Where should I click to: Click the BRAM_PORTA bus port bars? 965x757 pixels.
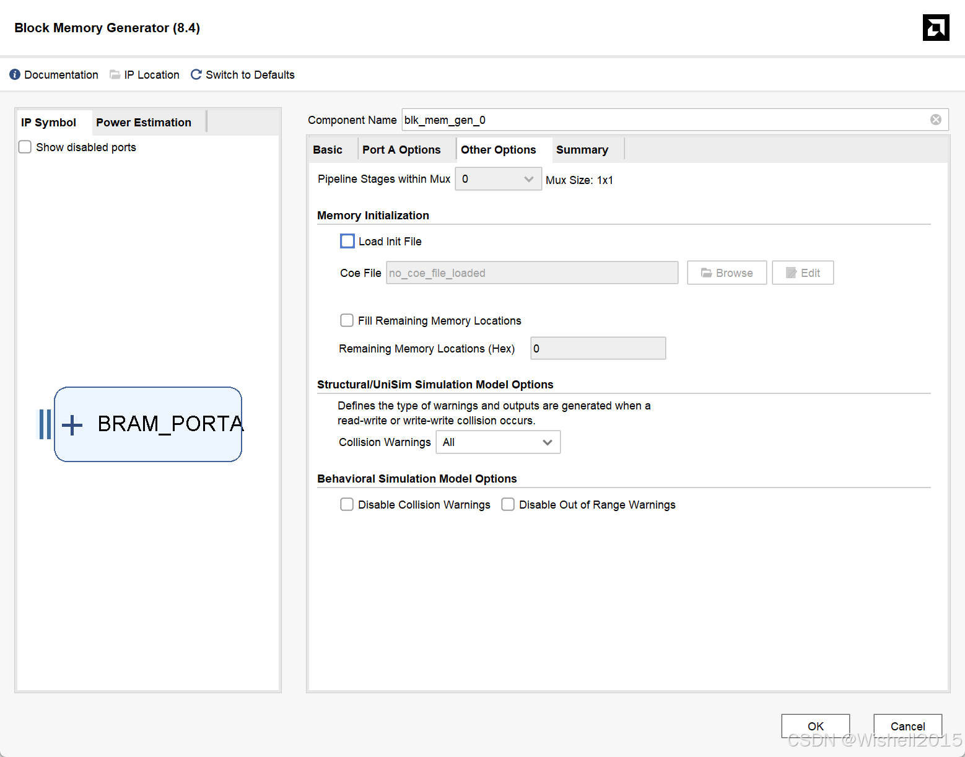pyautogui.click(x=45, y=424)
